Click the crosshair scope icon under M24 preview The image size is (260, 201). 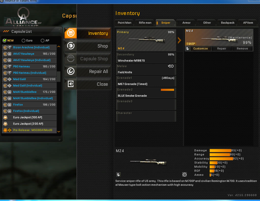185,175
